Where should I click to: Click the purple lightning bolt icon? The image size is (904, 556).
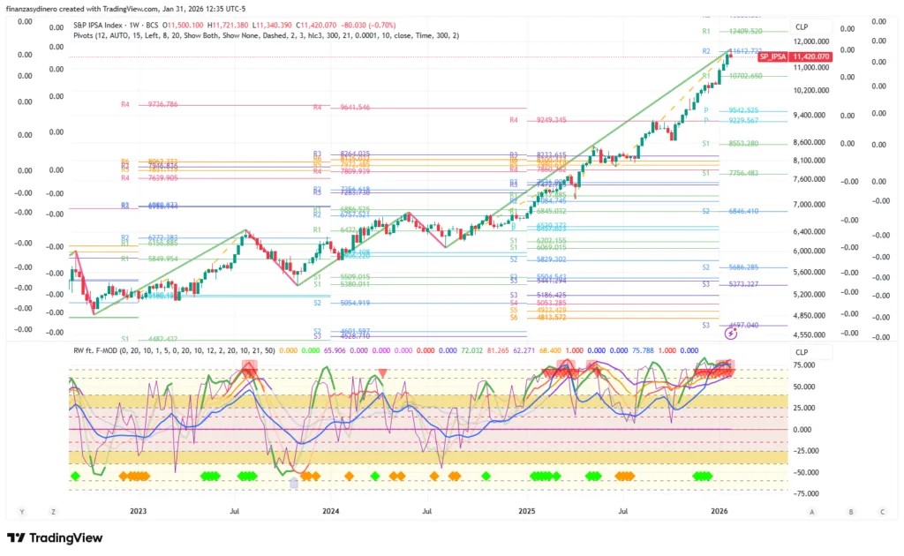tap(731, 334)
